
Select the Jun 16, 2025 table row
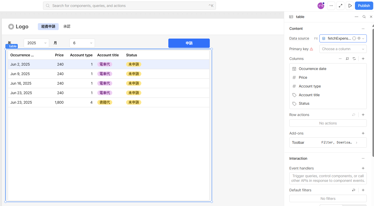[x=109, y=83]
